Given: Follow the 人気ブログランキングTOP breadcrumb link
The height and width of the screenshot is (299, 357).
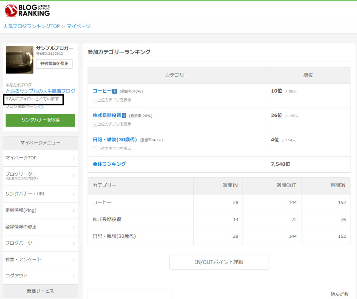Looking at the screenshot, I should [x=31, y=26].
